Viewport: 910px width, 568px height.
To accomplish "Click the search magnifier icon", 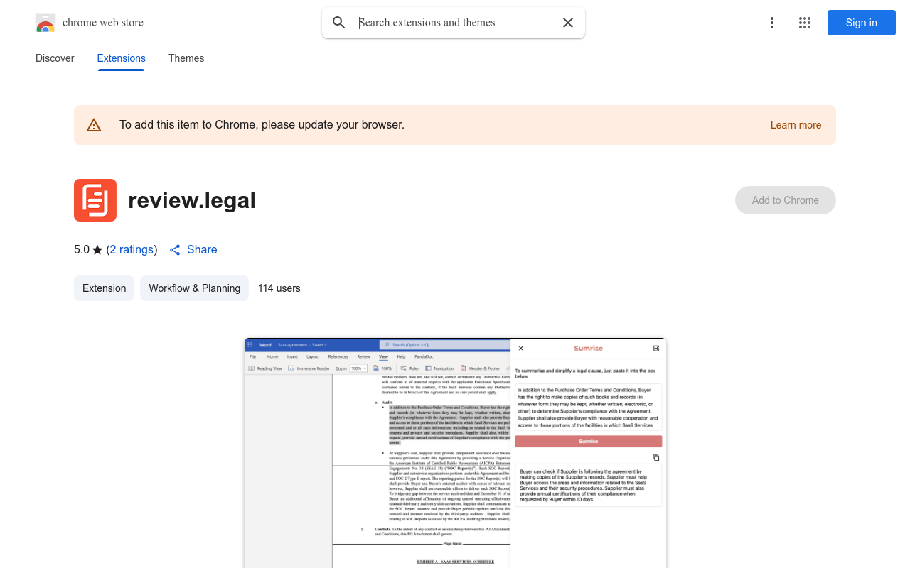I will (339, 23).
